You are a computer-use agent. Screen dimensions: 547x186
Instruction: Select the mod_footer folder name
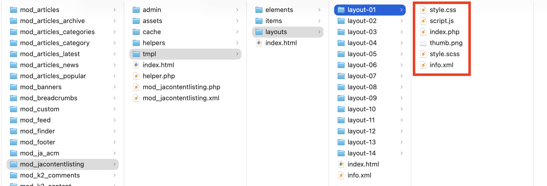[x=38, y=142]
